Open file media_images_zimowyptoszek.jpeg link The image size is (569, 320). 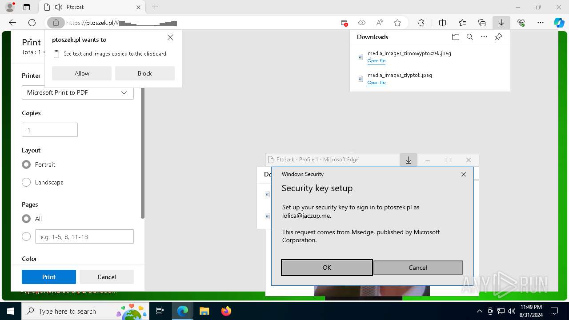pyautogui.click(x=377, y=61)
